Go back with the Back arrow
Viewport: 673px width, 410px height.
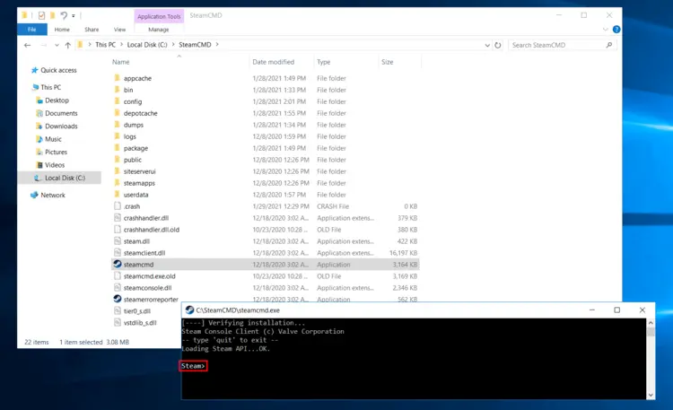(x=28, y=44)
